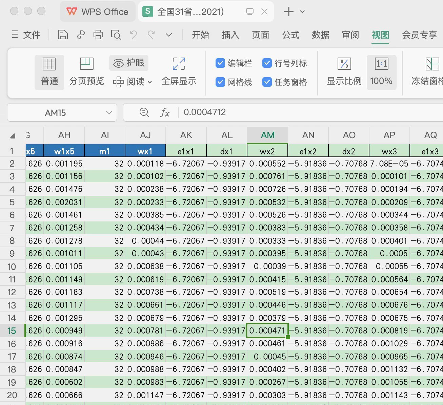Select Normal (普通) view mode

(x=49, y=72)
